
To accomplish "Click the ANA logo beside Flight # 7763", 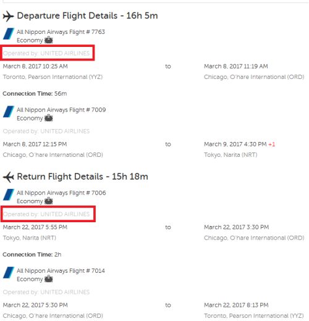I will point(9,33).
